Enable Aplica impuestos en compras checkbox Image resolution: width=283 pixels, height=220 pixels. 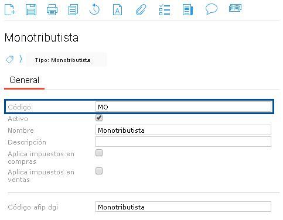point(99,153)
